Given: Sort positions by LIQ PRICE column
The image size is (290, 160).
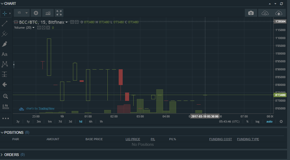Looking at the screenshot, I should 133,139.
